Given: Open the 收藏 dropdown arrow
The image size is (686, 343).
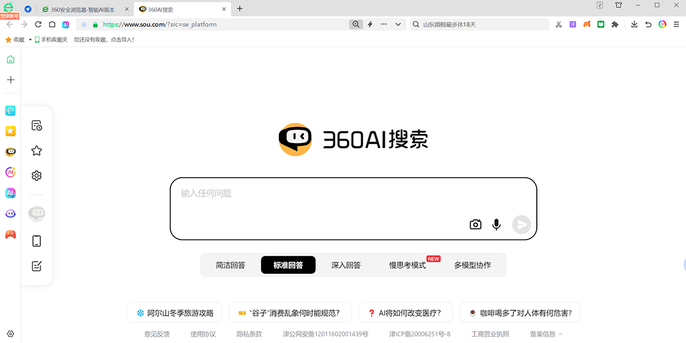Looking at the screenshot, I should 30,39.
